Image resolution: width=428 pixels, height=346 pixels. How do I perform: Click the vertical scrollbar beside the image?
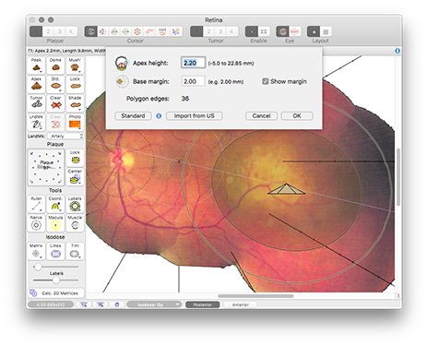[398, 177]
